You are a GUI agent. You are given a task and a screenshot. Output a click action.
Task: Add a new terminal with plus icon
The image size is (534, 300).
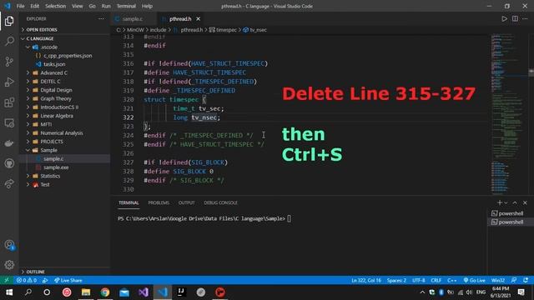499,202
